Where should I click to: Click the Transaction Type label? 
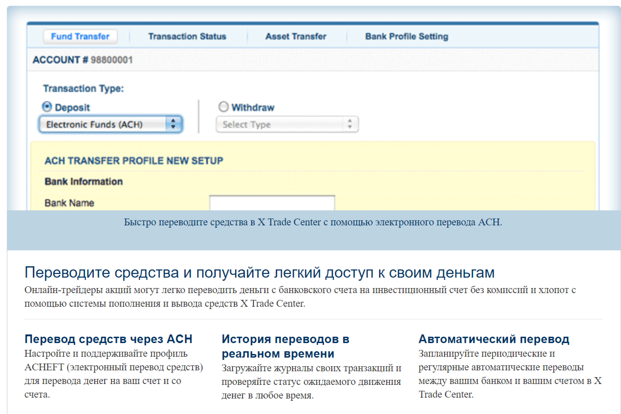tap(83, 89)
